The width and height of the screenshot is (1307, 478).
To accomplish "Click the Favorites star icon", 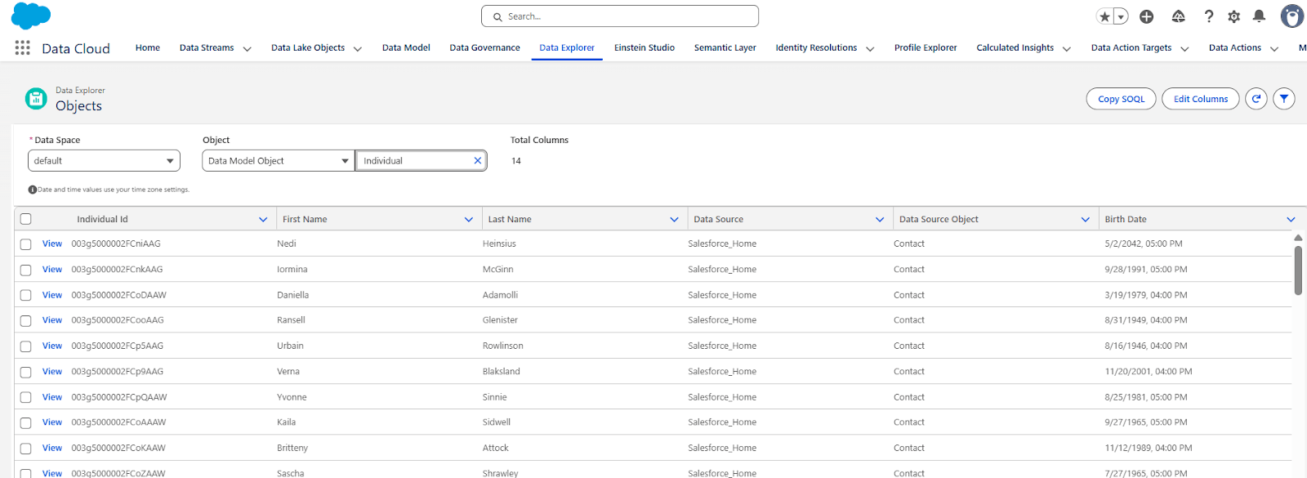I will click(1104, 16).
